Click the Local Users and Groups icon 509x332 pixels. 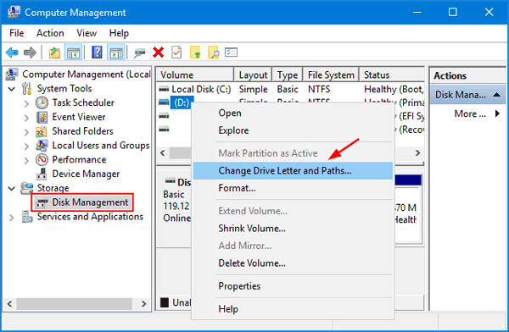click(42, 146)
